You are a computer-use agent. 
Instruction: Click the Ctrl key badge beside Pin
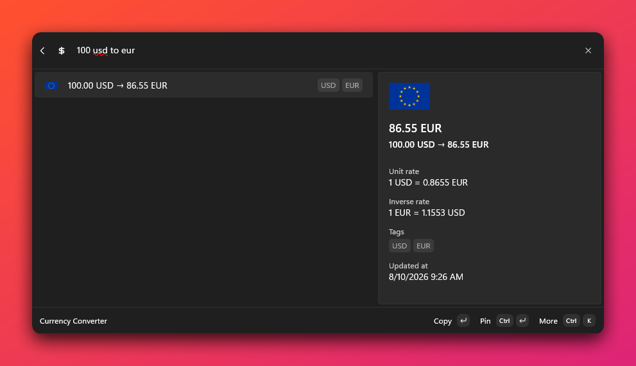[x=504, y=320]
